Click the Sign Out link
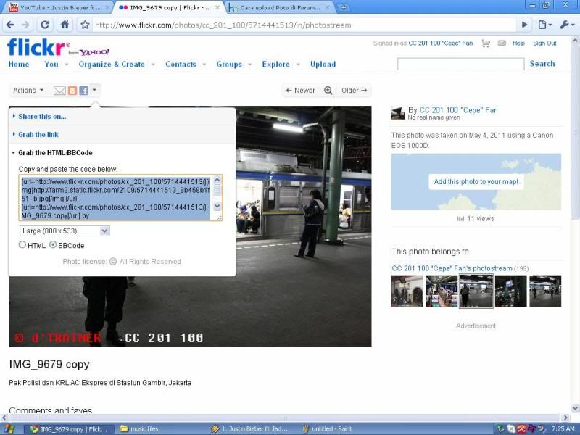 coord(544,43)
